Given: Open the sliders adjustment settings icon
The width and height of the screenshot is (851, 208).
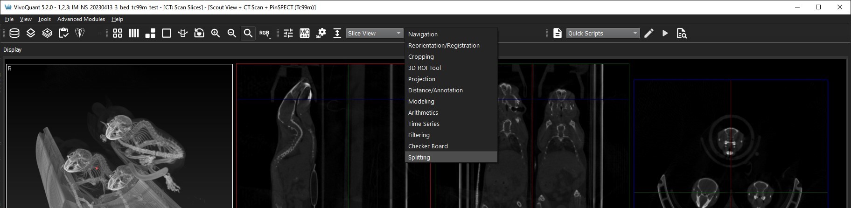Looking at the screenshot, I should (x=288, y=33).
